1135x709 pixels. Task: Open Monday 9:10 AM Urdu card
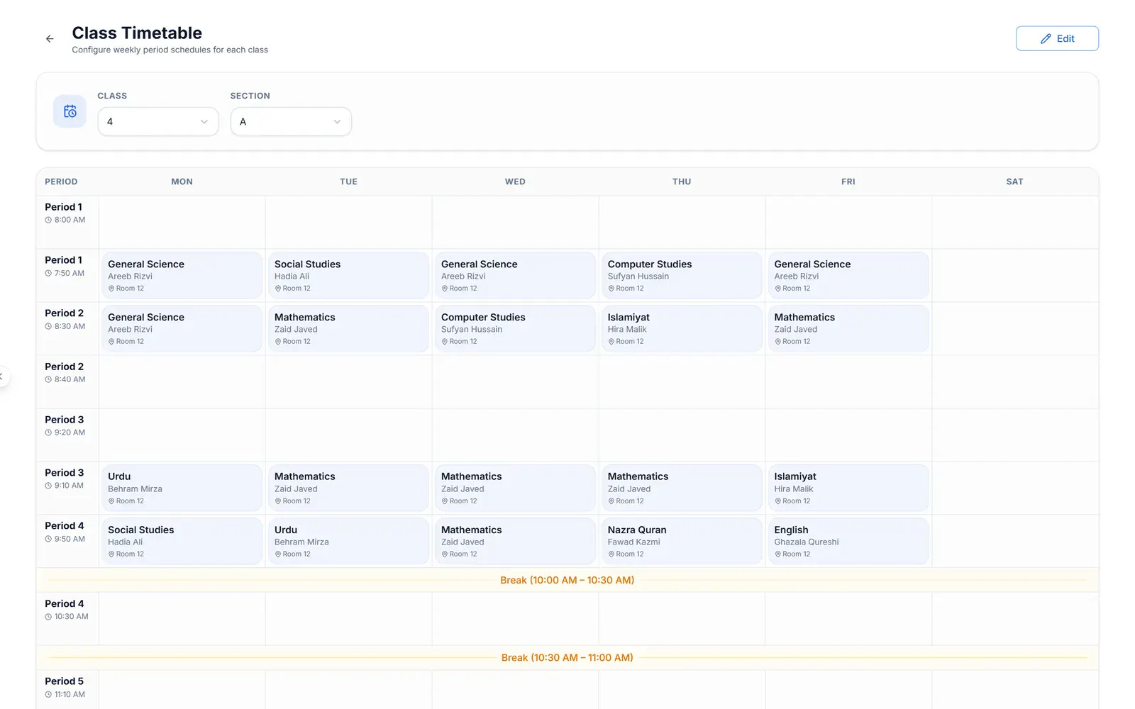pos(182,489)
